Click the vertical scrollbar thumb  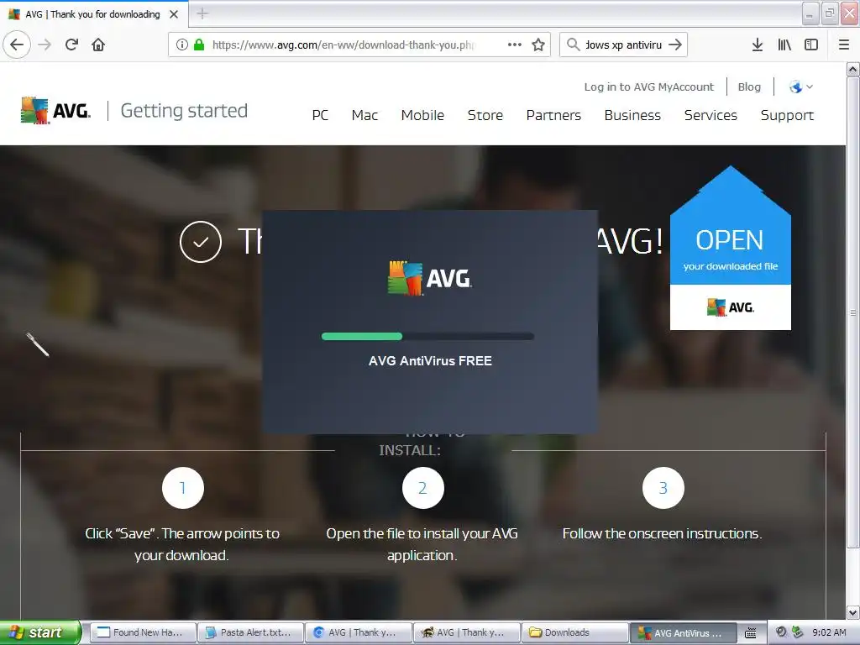[852, 312]
